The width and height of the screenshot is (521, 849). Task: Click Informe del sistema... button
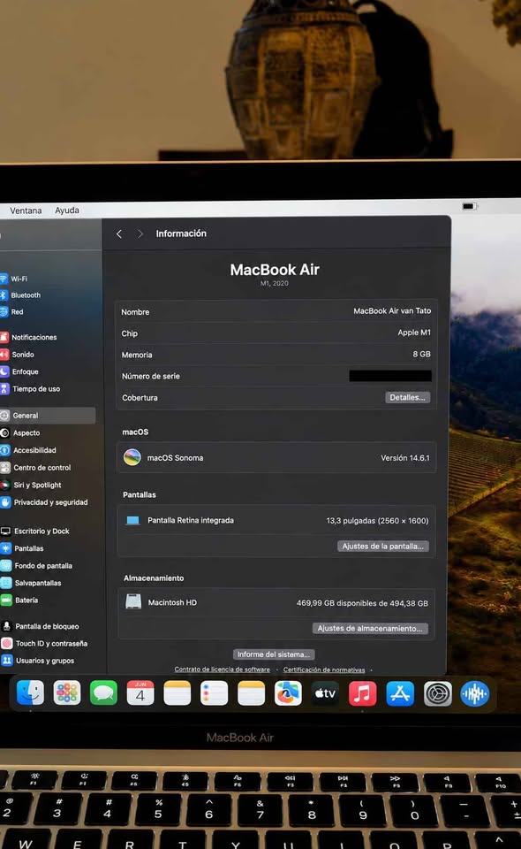274,654
